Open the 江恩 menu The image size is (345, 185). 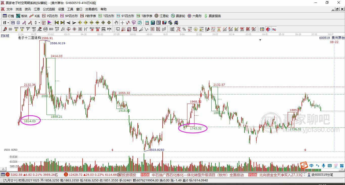tap(37, 9)
